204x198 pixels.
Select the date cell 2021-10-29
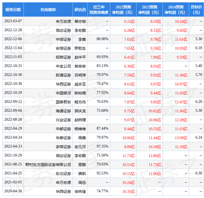pos(13,155)
